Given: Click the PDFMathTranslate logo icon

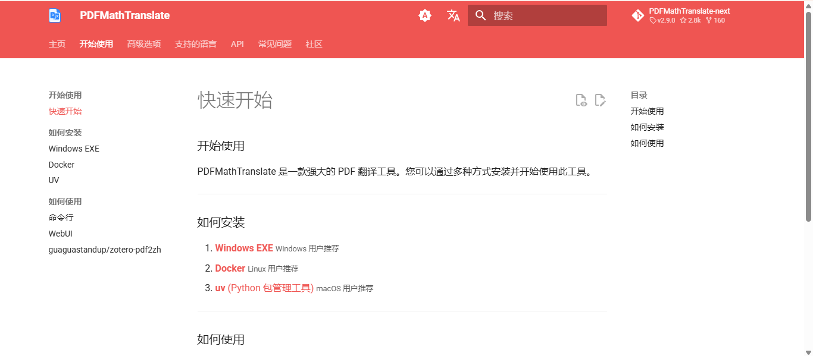Looking at the screenshot, I should pos(55,15).
